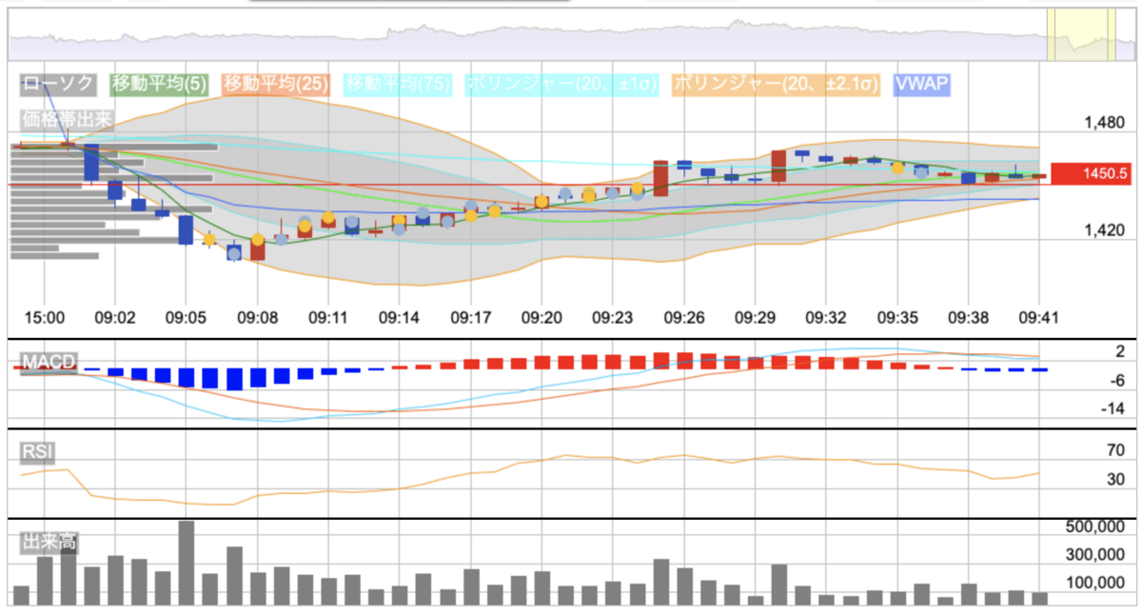Click the 09:26 time axis label

pos(684,316)
